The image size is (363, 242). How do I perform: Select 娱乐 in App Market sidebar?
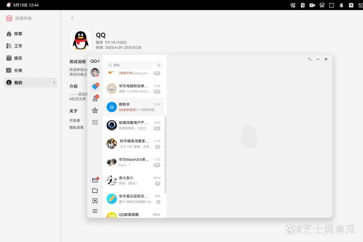(x=30, y=58)
